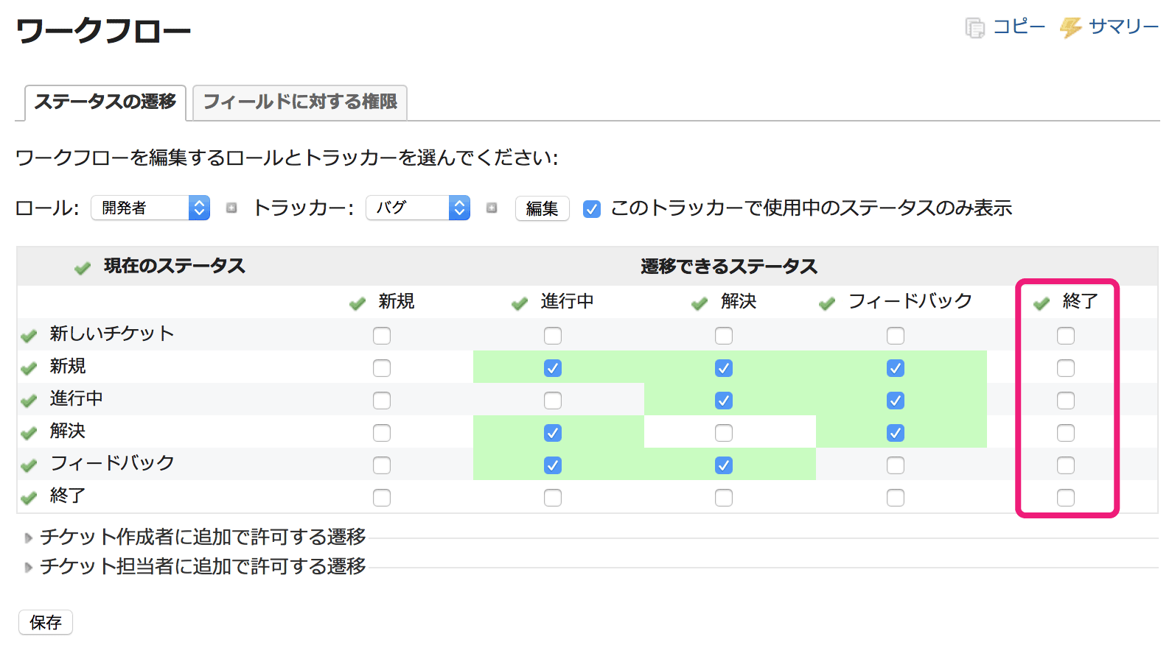Uncheck 解決 to フィードバック transition
The width and height of the screenshot is (1172, 645).
(896, 433)
